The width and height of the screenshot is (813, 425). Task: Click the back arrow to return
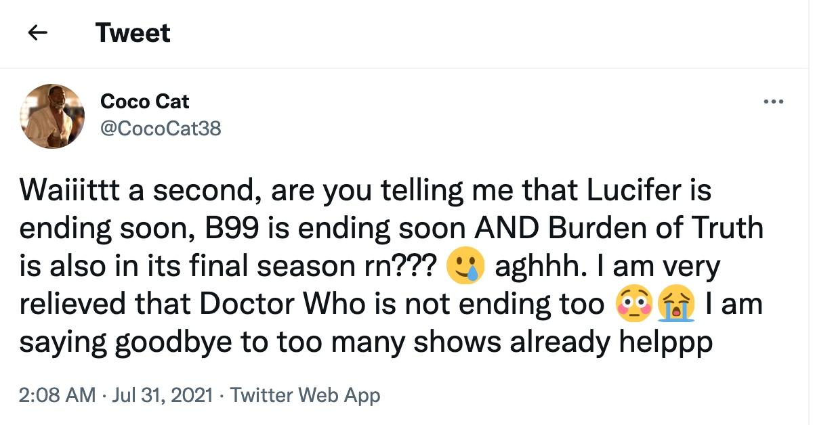point(39,32)
